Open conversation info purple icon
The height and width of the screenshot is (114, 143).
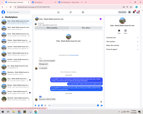tap(101, 19)
